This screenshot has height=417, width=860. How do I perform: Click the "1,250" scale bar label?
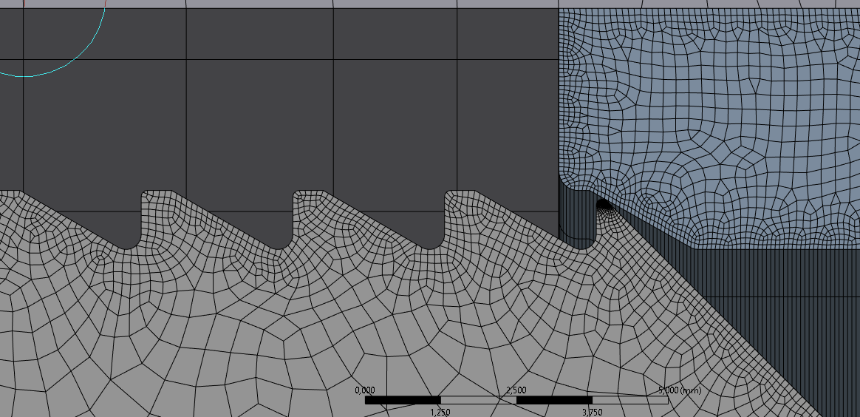coord(440,412)
